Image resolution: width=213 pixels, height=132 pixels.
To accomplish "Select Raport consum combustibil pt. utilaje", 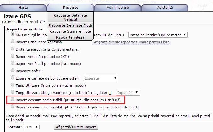I will click(x=13, y=100).
